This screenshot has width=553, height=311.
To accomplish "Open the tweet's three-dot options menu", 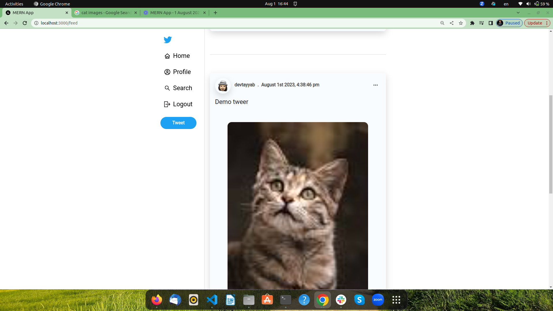I will (x=375, y=85).
